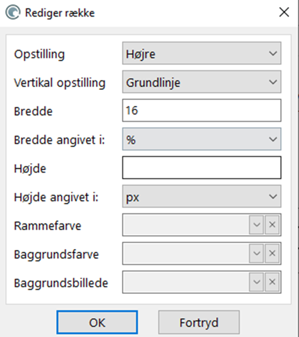Open Baggrundsfarve color dropdown arrow
299x337 pixels.
pos(256,254)
